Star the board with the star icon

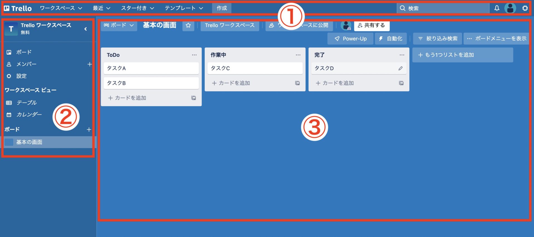[x=188, y=25]
